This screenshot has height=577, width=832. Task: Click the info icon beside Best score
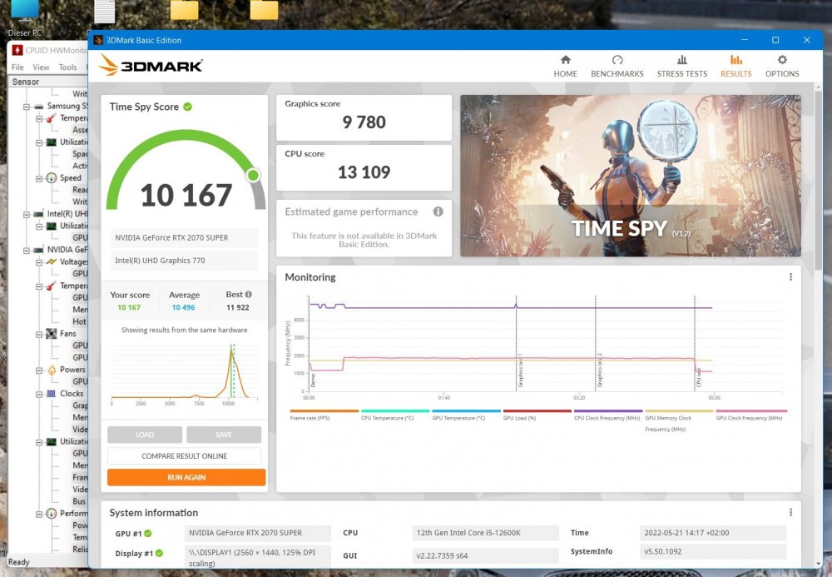248,295
